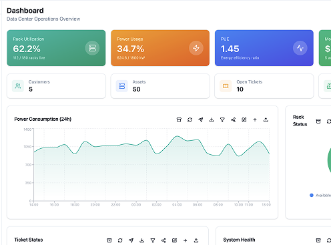Refresh the Power Consumption (24h) chart
Screen dimensions: 331x245
point(190,119)
